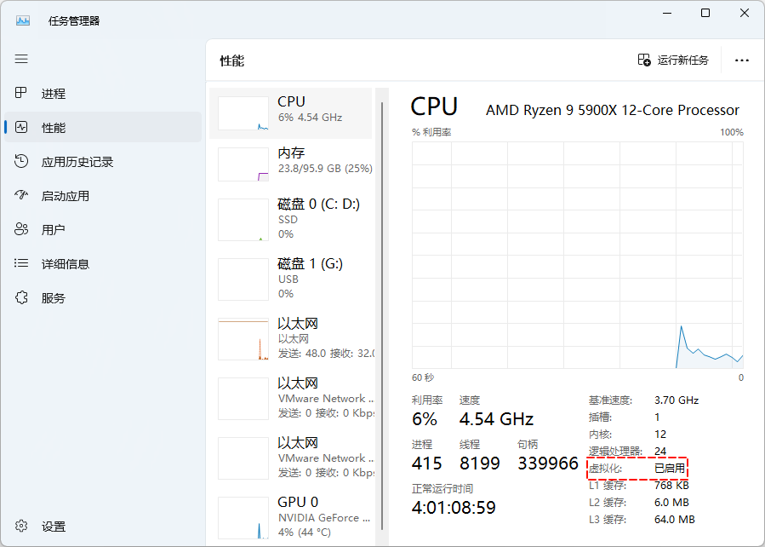Open the 进程 (Processes) page icon
The image size is (765, 547).
pos(22,94)
